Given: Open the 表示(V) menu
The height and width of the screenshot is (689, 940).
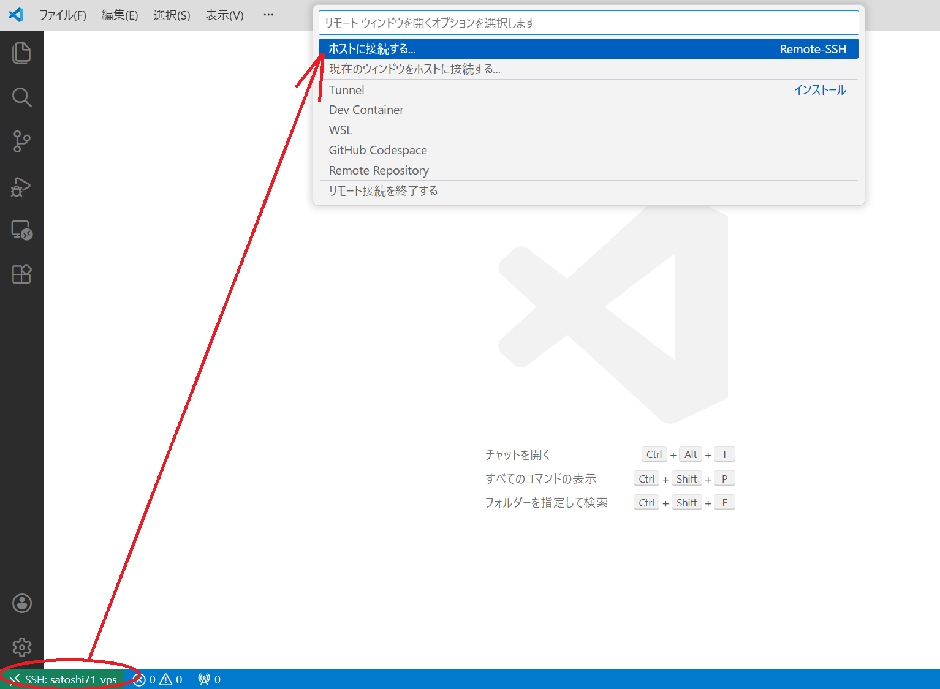Looking at the screenshot, I should (223, 15).
